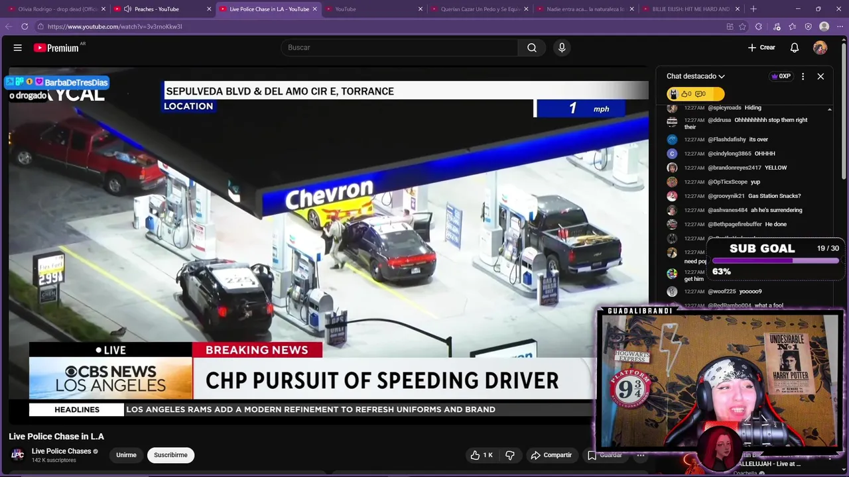
Task: Open the browser favorites list icon
Action: [793, 26]
